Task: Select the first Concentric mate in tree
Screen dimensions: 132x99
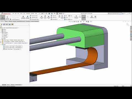Action: [x=13, y=46]
